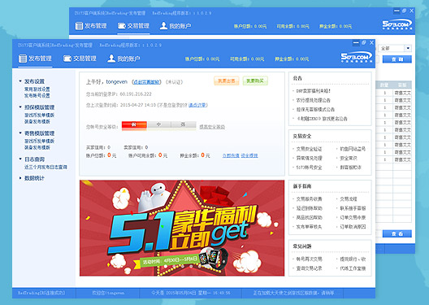The width and height of the screenshot is (429, 305).
Task: Open 发布帐号设置 under 发布设置
Action: coord(37,95)
